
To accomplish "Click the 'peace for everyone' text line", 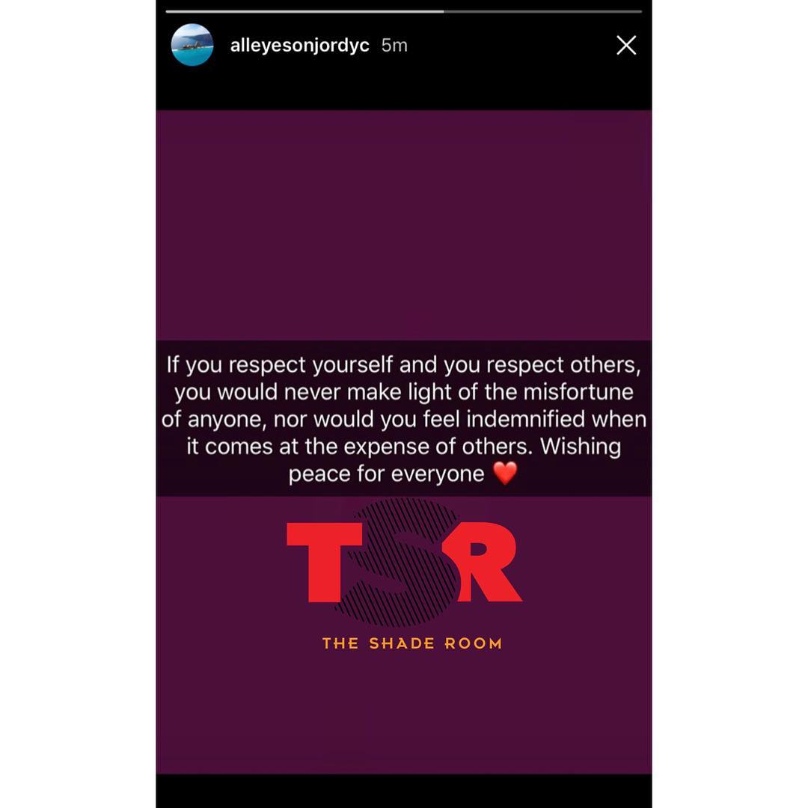I will 387,474.
